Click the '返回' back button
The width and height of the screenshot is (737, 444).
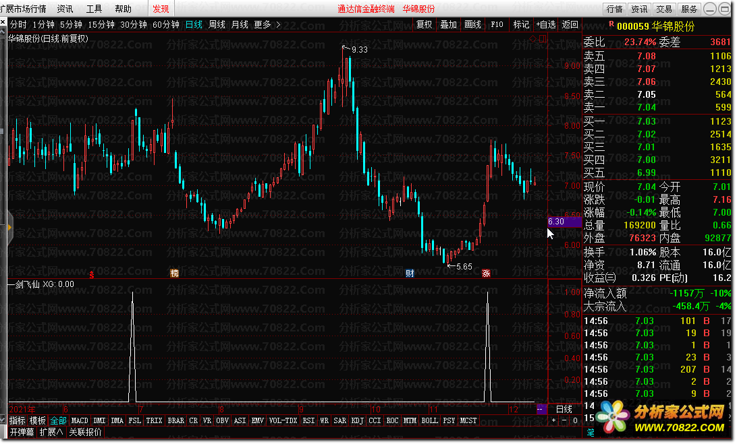click(570, 24)
